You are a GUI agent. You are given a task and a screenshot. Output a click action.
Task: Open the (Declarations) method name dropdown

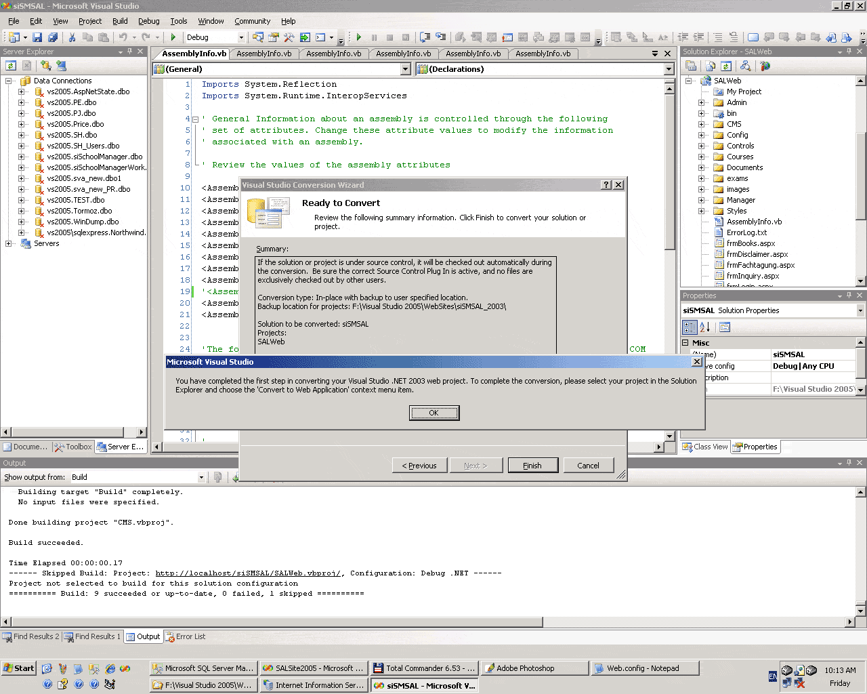[669, 69]
